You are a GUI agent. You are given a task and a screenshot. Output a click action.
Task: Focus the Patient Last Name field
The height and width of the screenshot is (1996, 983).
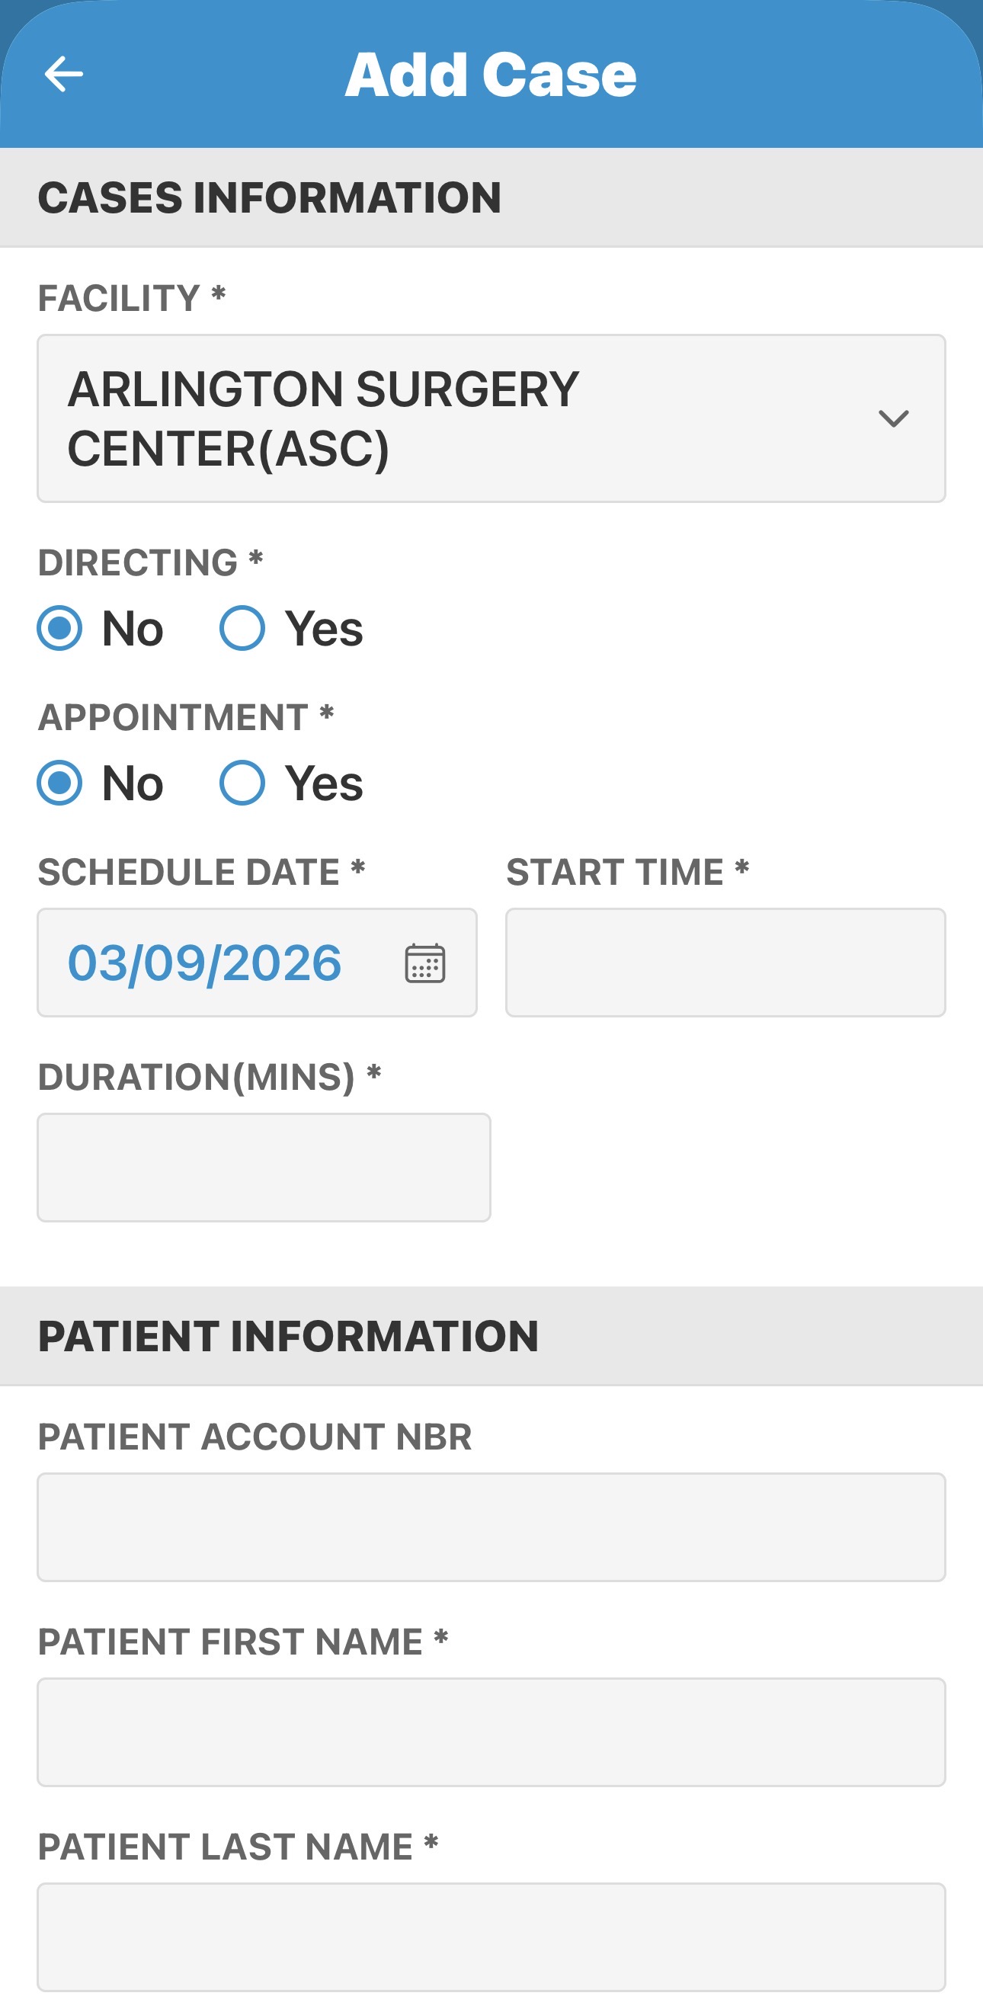pyautogui.click(x=491, y=1937)
